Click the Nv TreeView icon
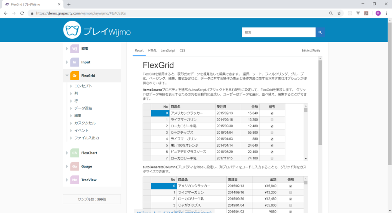 pos(75,180)
